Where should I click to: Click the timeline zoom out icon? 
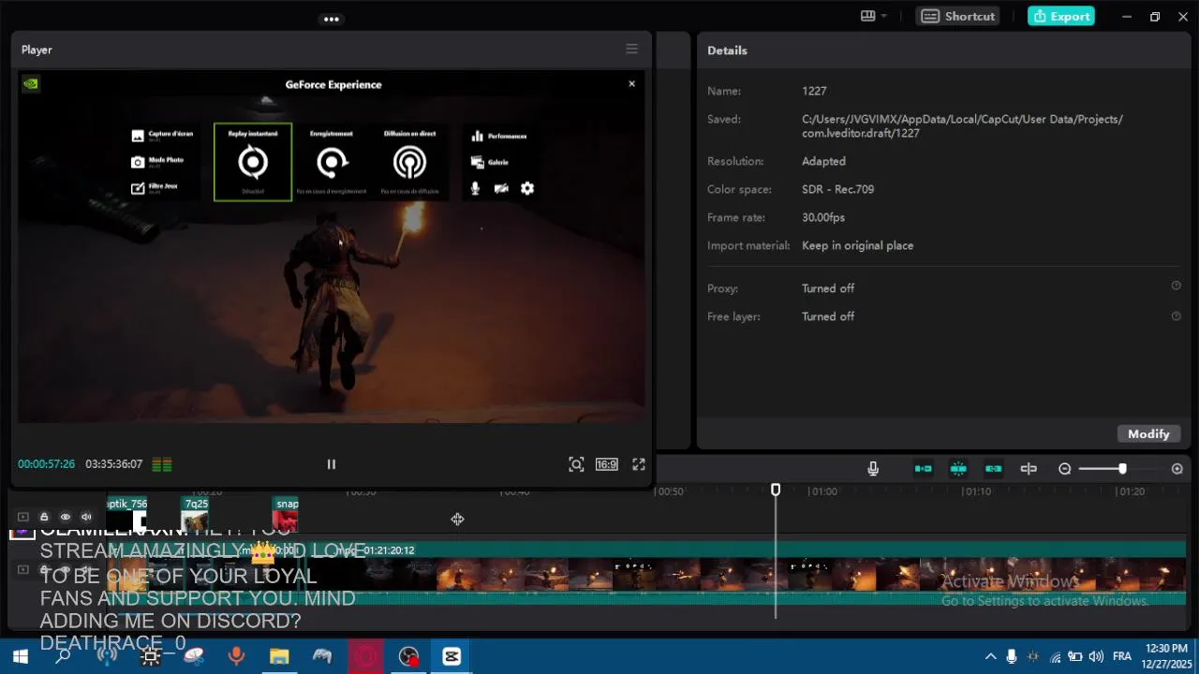click(x=1065, y=469)
